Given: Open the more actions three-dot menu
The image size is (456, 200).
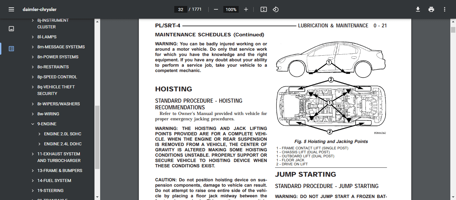Looking at the screenshot, I should pos(445,9).
